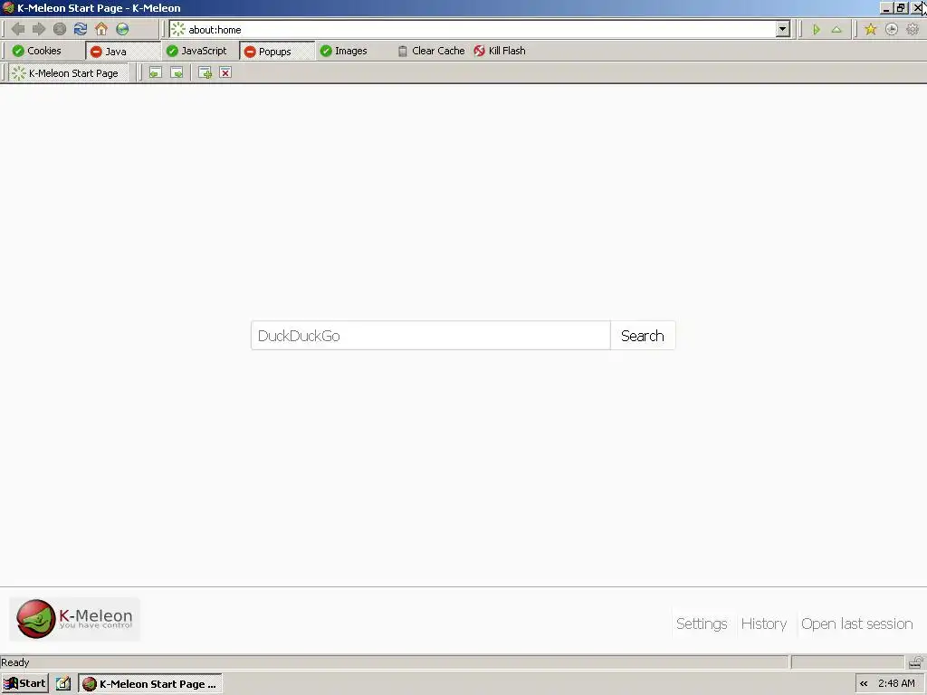Click the globe icon beside Home
927x695 pixels.
click(122, 29)
